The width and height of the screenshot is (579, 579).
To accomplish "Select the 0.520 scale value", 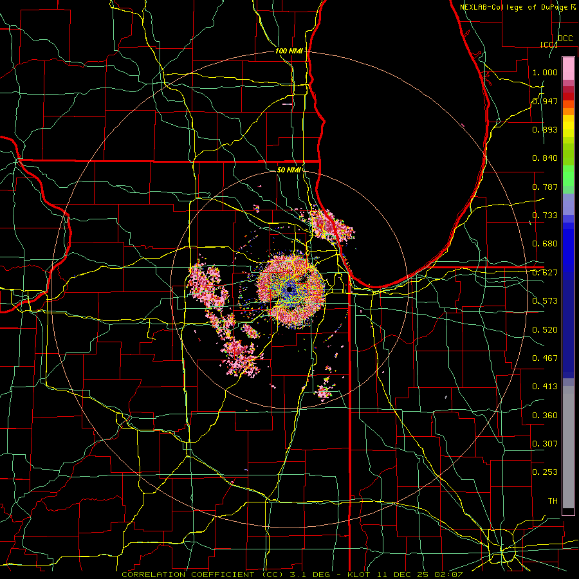I will [545, 330].
